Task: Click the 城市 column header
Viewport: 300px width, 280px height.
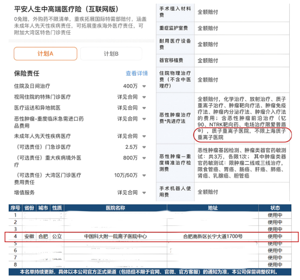Action: [x=43, y=208]
